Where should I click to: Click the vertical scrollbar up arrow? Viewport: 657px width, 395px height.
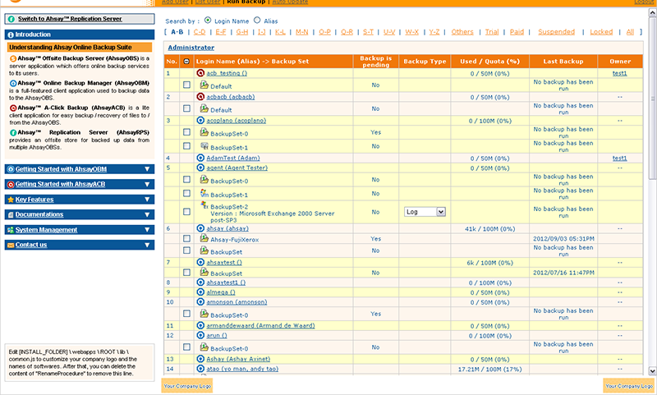point(652,13)
